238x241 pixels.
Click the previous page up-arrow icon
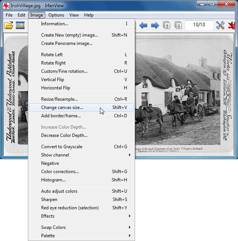[166, 25]
